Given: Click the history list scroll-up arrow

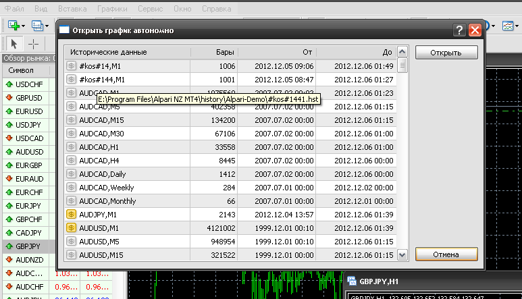Looking at the screenshot, I should [402, 52].
